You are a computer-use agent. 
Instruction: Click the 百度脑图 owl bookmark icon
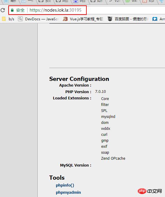click(x=110, y=19)
